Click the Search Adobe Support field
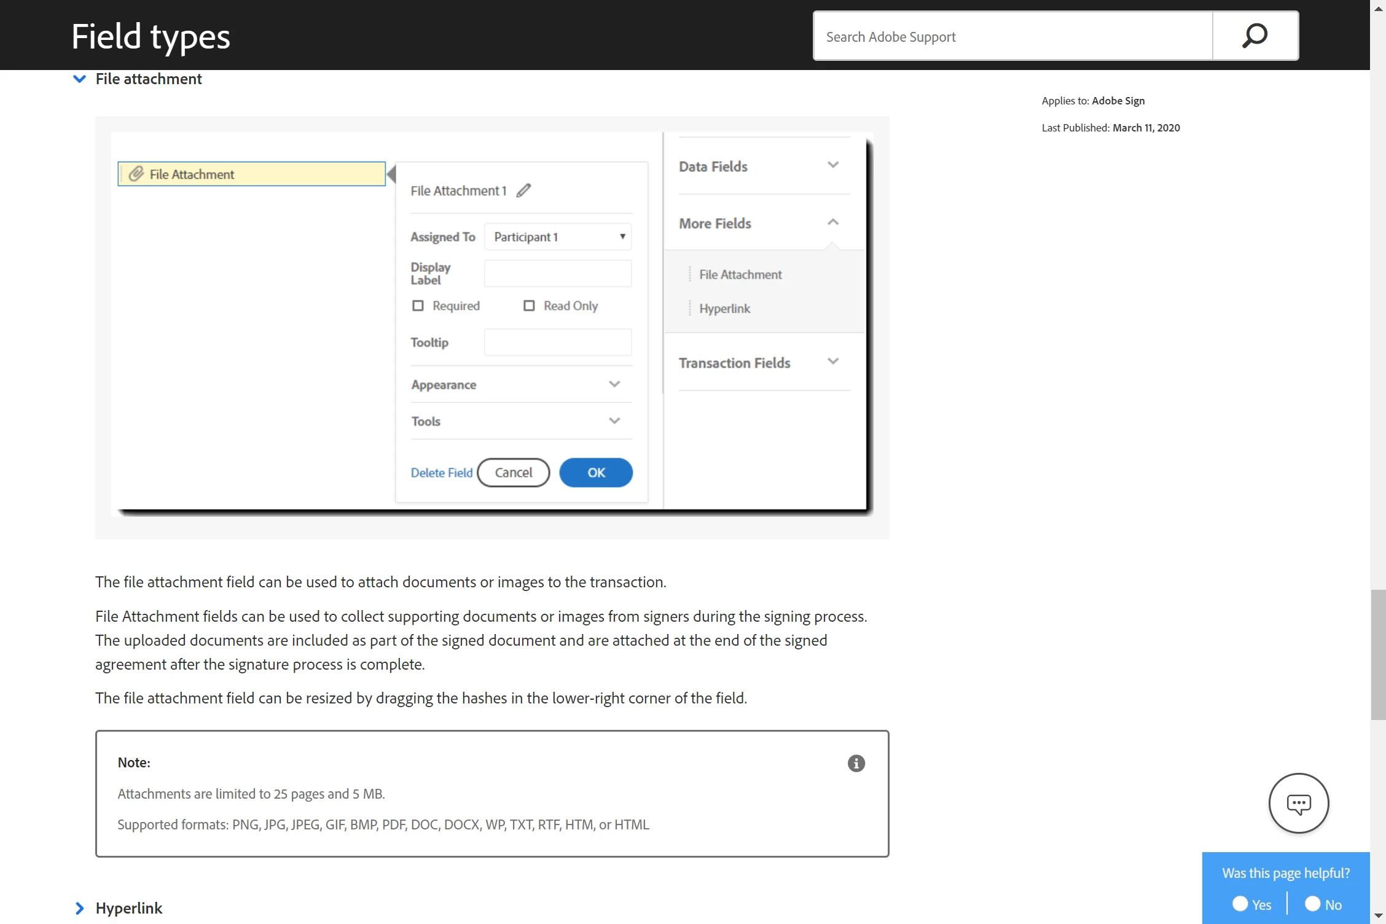This screenshot has height=924, width=1386. click(x=1012, y=37)
